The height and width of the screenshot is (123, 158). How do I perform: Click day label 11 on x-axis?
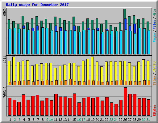tap(56, 120)
